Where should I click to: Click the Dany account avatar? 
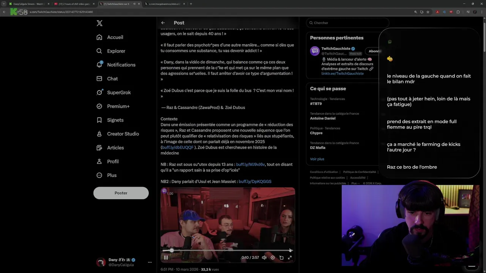pos(101,262)
